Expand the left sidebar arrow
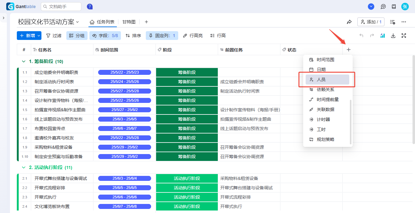This screenshot has width=415, height=213. coord(3,18)
